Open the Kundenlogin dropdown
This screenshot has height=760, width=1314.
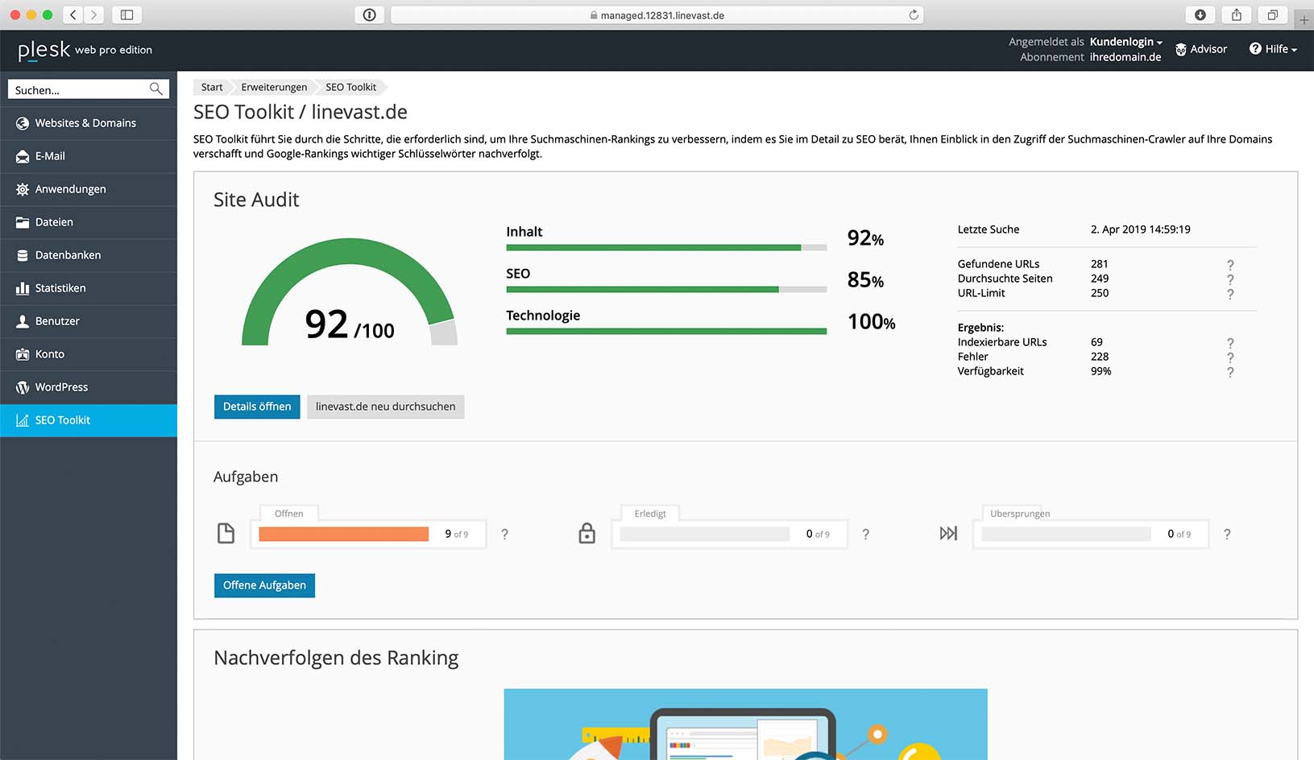tap(1125, 42)
